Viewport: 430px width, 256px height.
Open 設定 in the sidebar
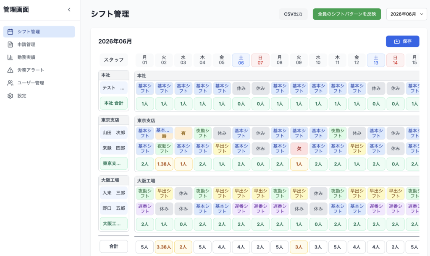pos(39,96)
